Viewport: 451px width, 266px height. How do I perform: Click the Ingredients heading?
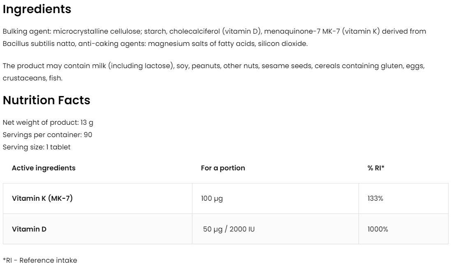(x=37, y=9)
